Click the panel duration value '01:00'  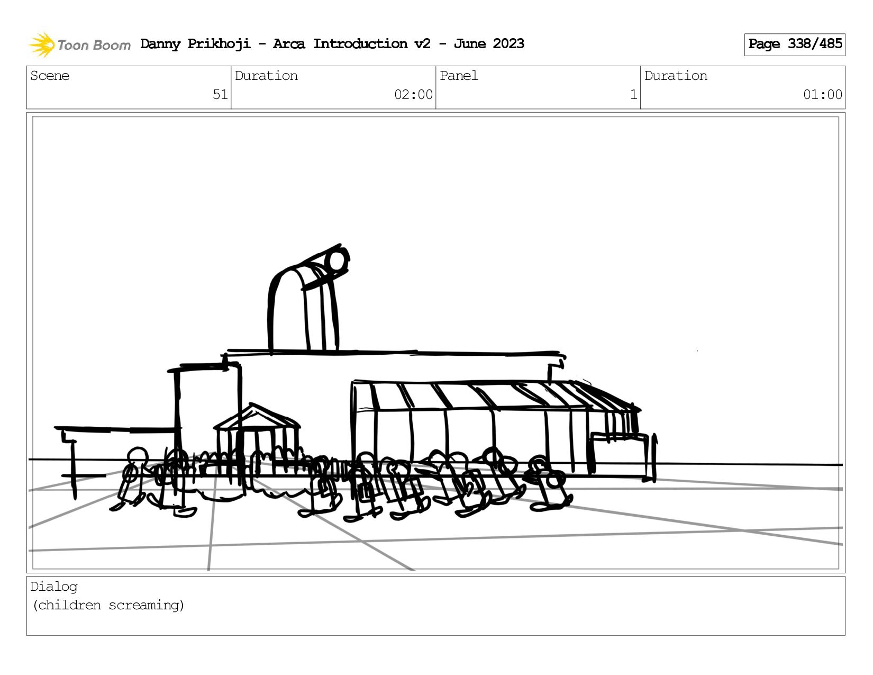pyautogui.click(x=822, y=95)
